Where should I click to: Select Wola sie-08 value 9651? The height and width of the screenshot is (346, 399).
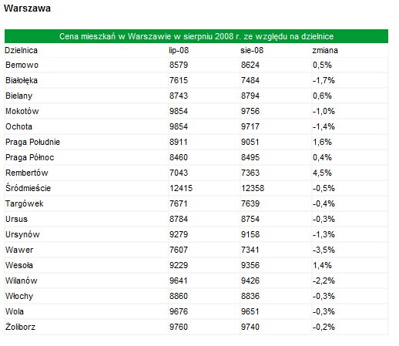pyautogui.click(x=250, y=311)
